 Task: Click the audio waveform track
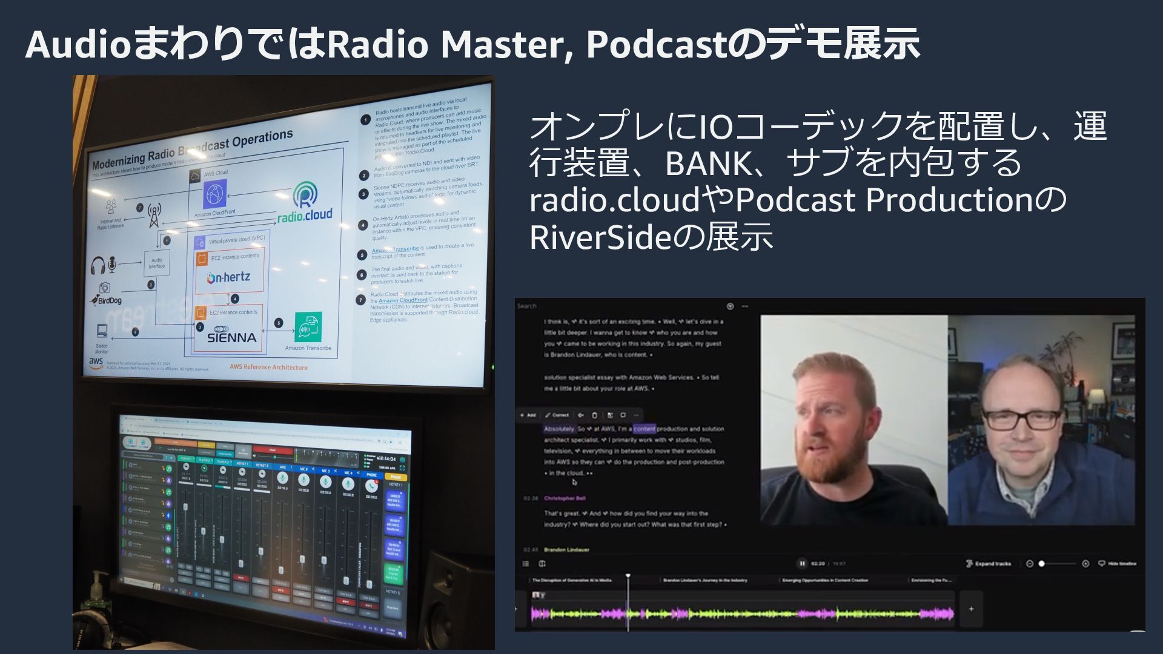click(743, 614)
